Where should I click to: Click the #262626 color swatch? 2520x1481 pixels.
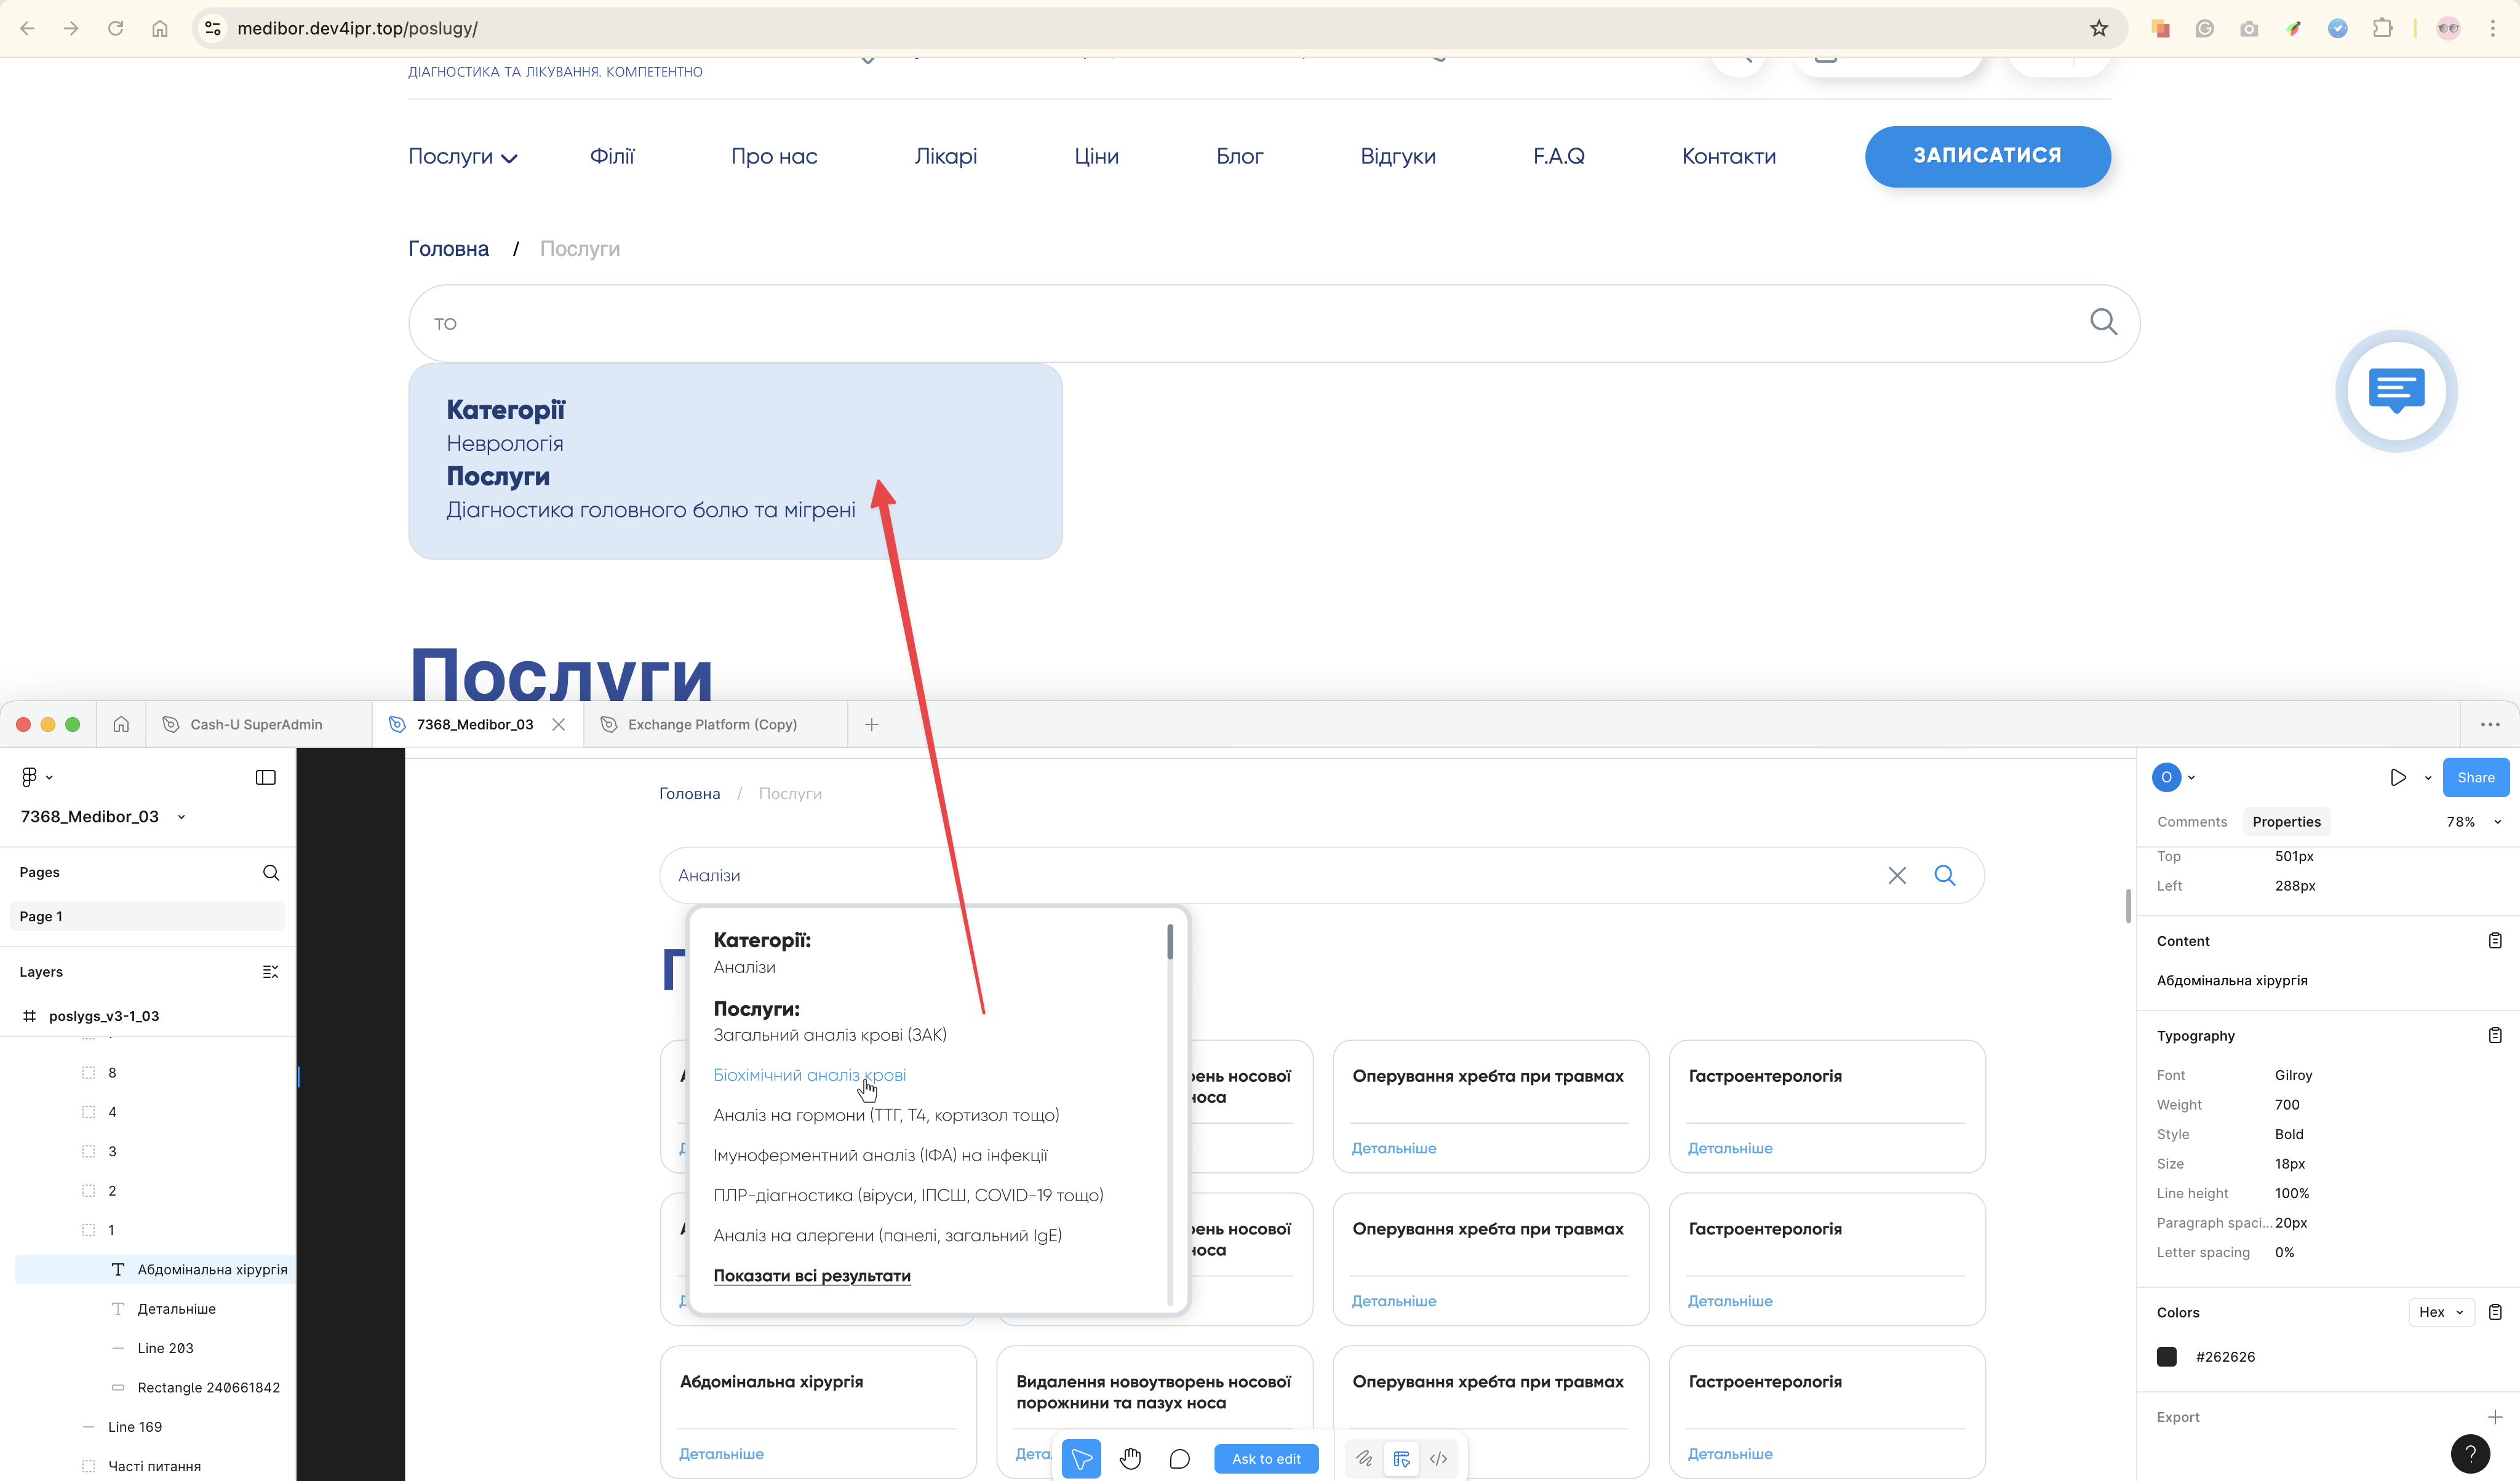tap(2166, 1357)
